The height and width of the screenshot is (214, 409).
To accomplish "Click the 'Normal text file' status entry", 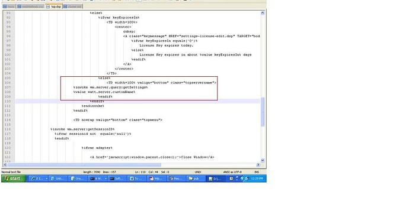I will (11, 172).
